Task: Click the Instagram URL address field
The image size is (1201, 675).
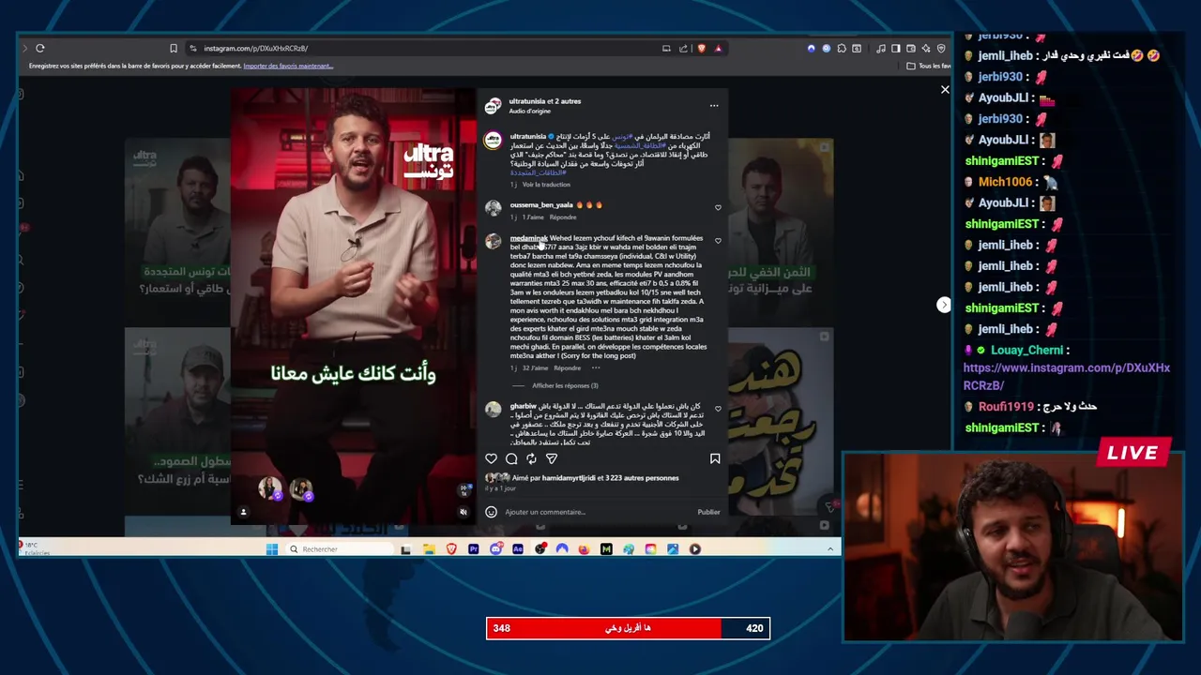Action: click(422, 48)
